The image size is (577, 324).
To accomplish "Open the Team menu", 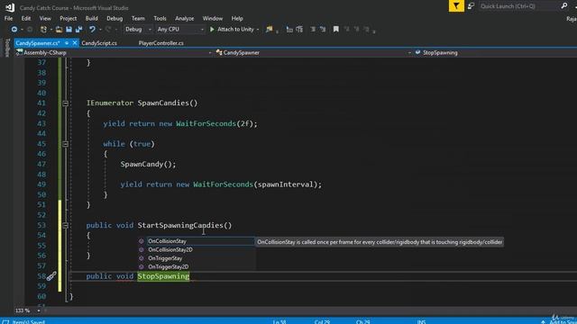I will (138, 18).
